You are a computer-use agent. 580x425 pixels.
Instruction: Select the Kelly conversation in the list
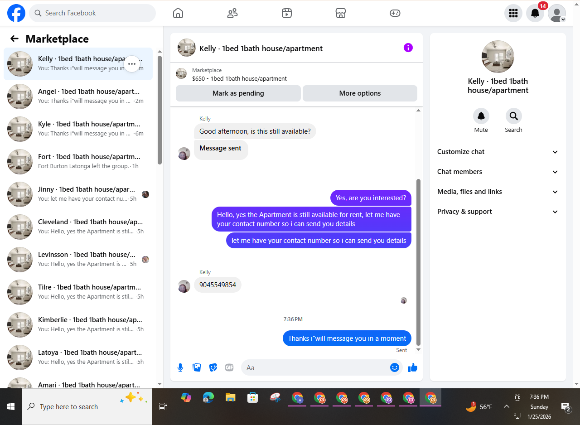(78, 64)
